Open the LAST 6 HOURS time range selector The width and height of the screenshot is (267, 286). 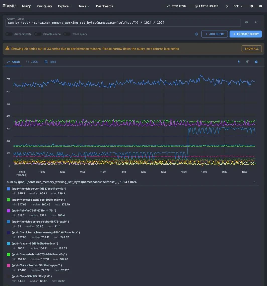(x=206, y=6)
